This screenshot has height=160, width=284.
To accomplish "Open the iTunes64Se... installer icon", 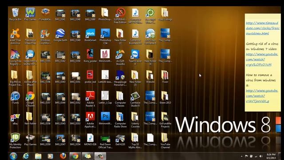I will coord(45,14).
